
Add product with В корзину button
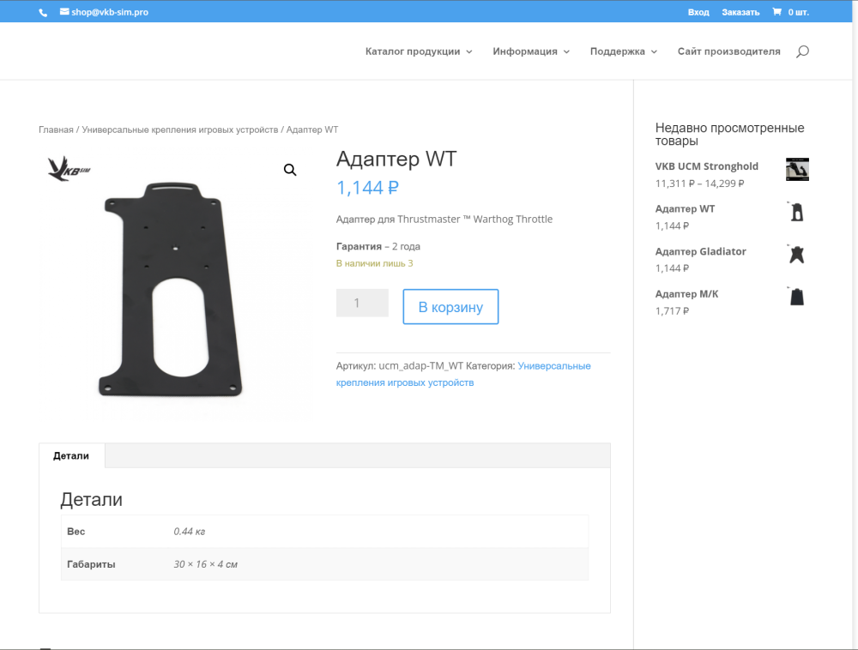coord(450,307)
